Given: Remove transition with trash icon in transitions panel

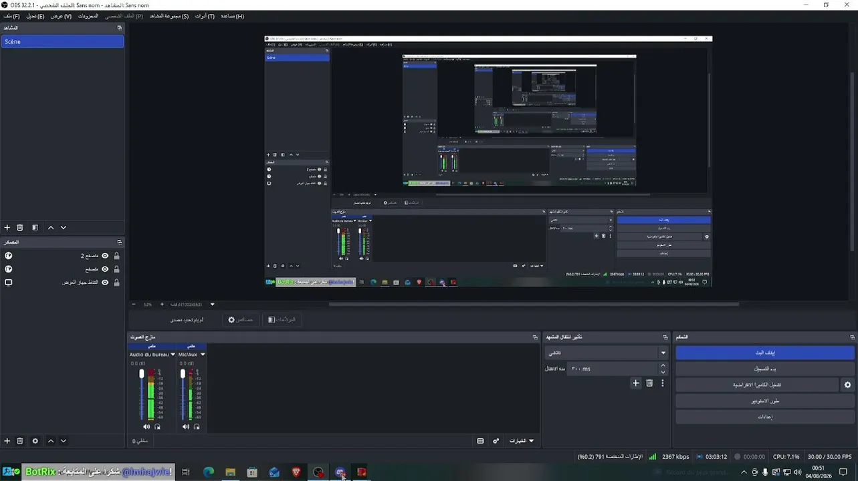Looking at the screenshot, I should 649,383.
